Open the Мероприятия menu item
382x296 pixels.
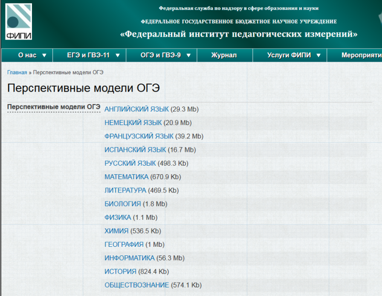tap(361, 55)
